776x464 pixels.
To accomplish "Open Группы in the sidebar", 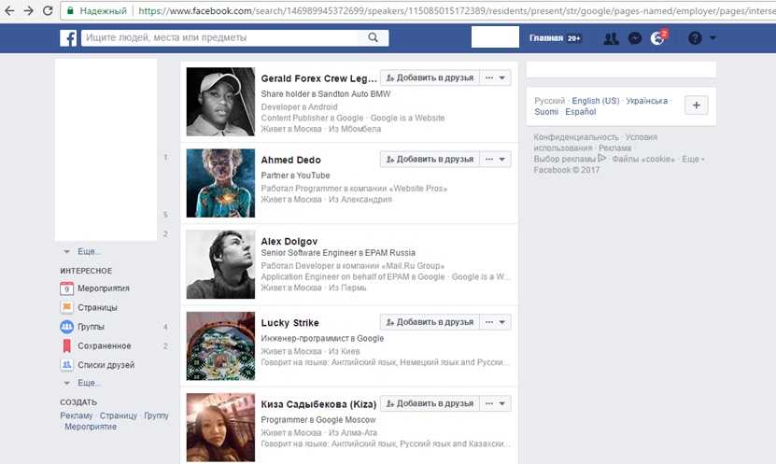I will [x=92, y=327].
